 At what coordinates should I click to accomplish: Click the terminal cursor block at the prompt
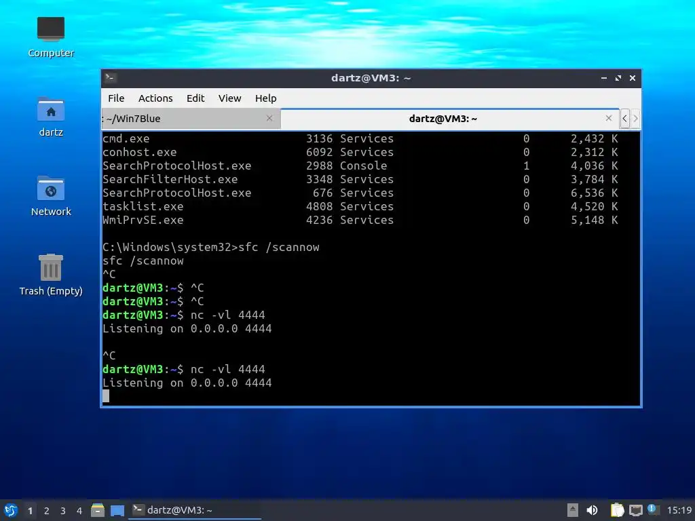click(106, 395)
